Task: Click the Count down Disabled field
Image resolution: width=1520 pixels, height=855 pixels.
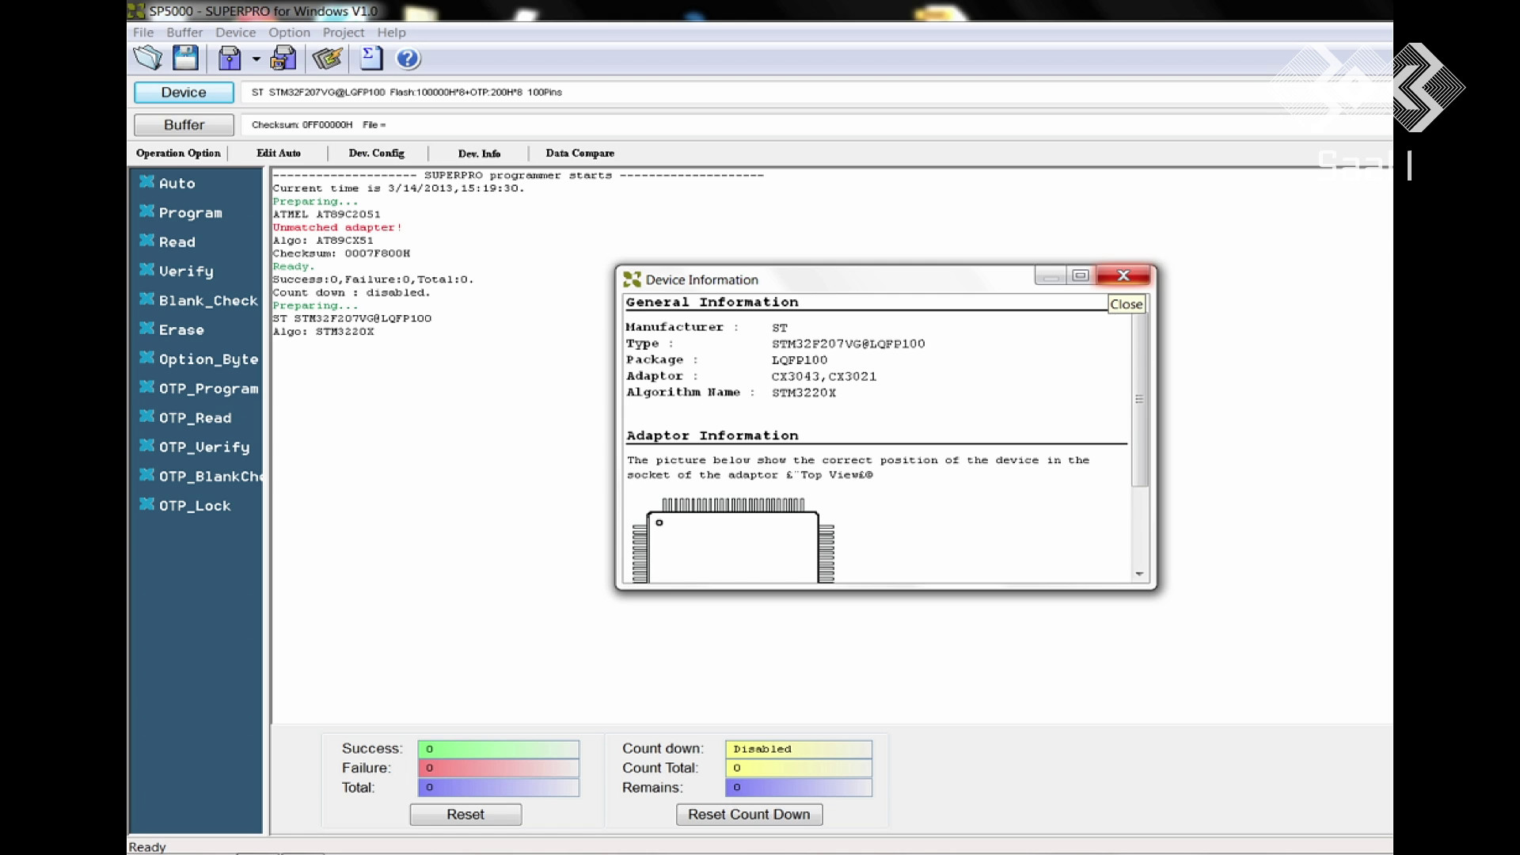Action: click(x=799, y=749)
